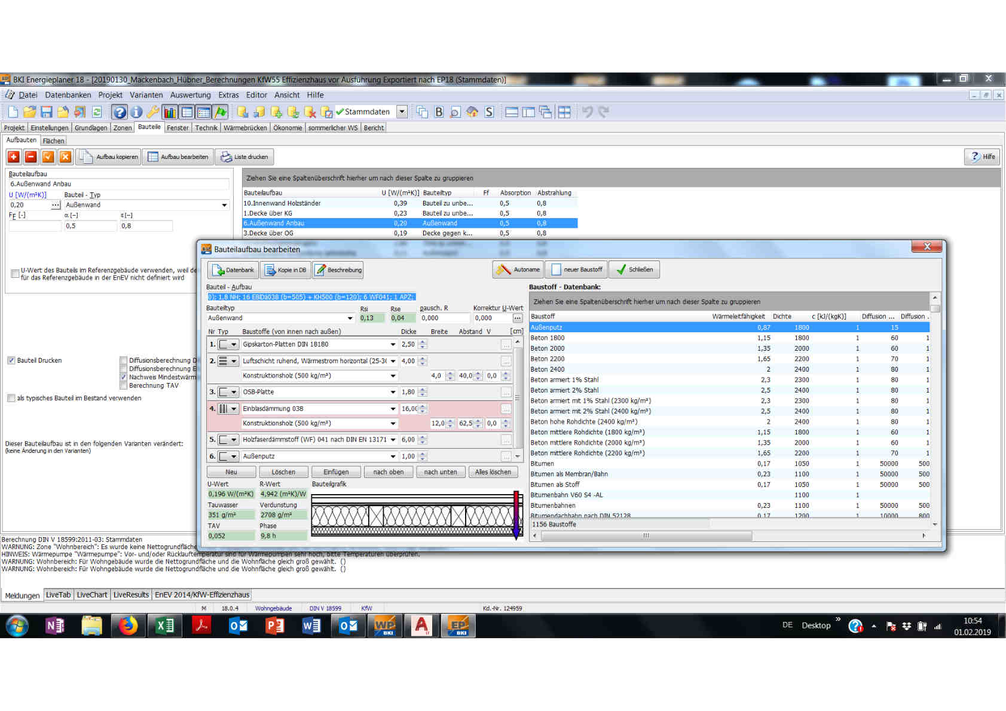
Task: Toggle U-Wert des Bauteils im Referenzgebäude checkbox
Action: coord(15,274)
